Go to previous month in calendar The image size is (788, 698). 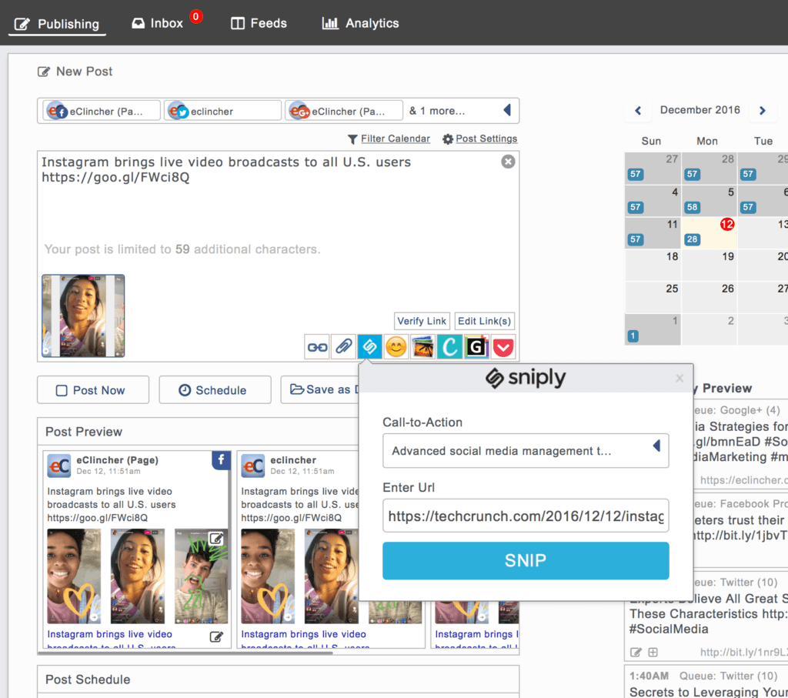[638, 111]
